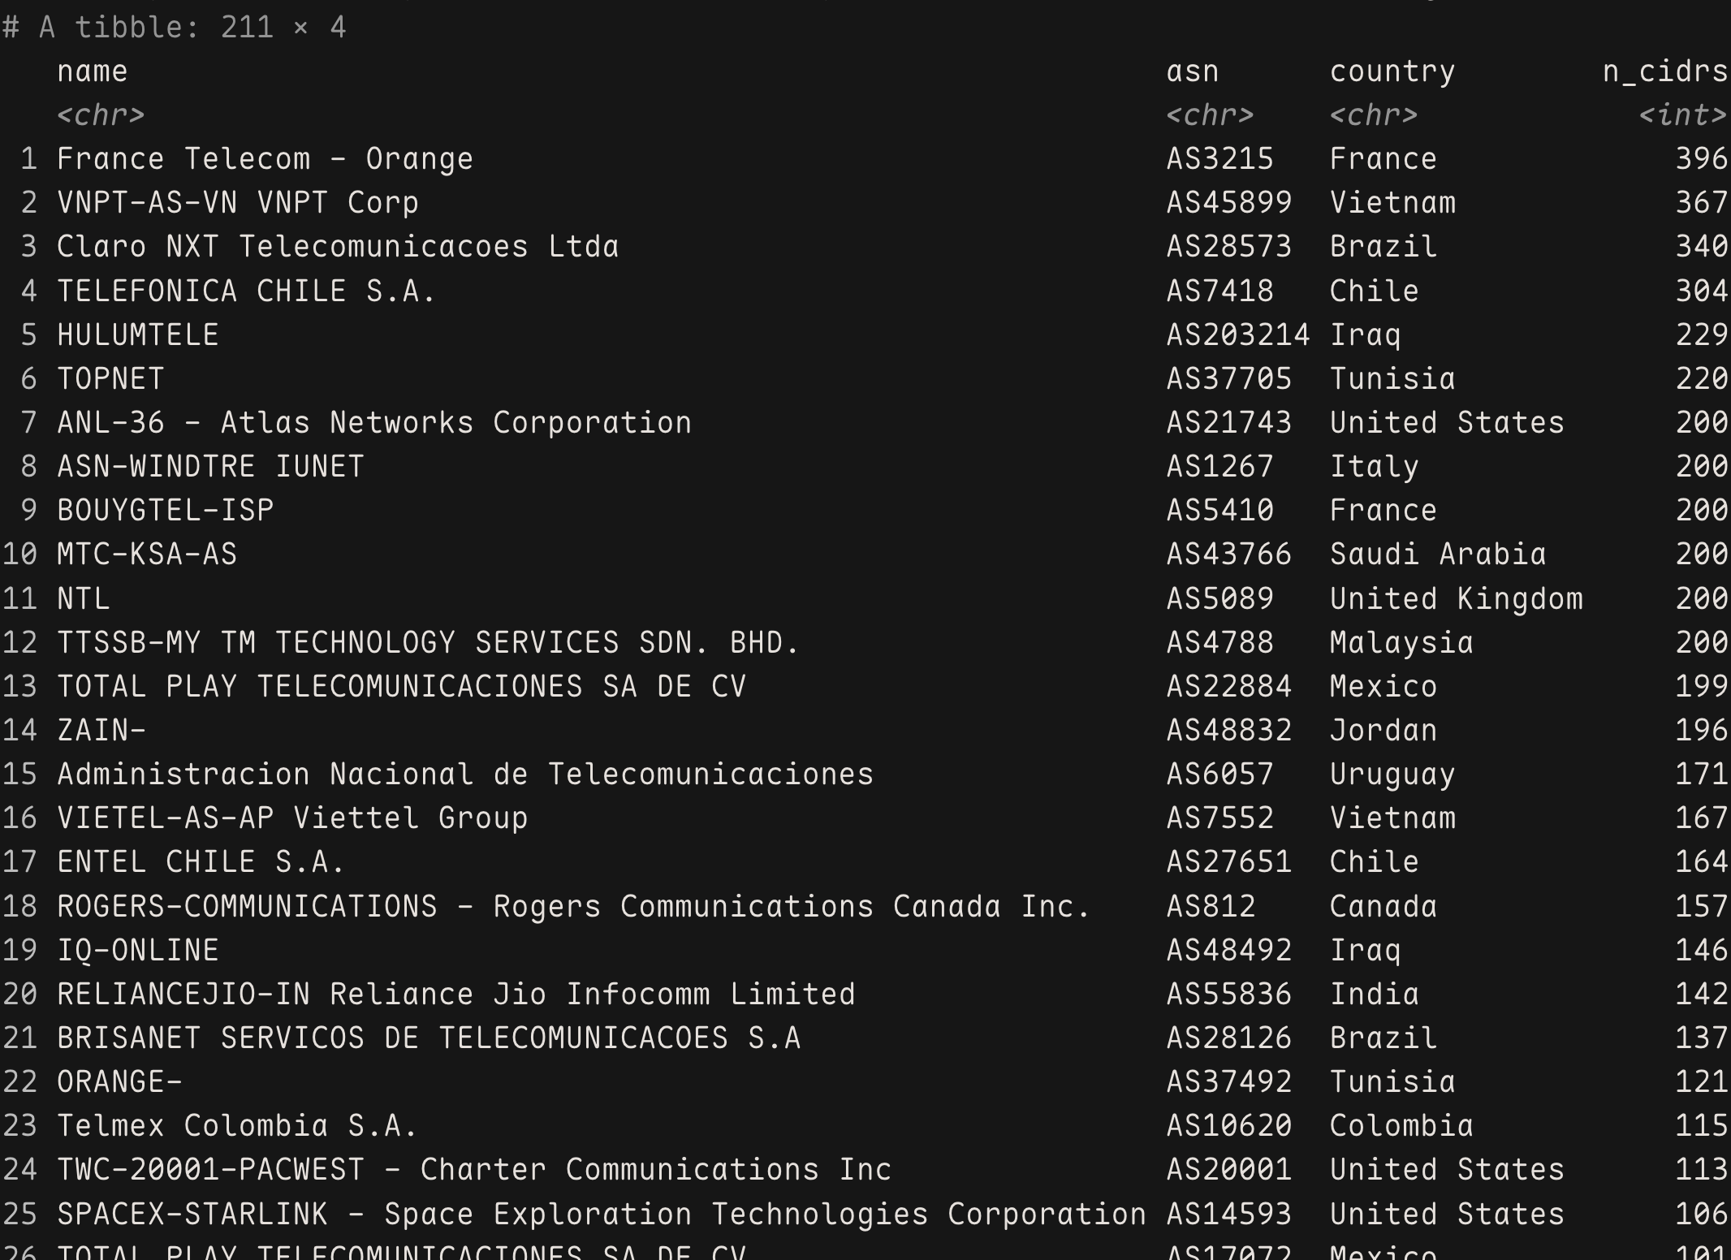1731x1260 pixels.
Task: Click the 'asn' column header
Action: pyautogui.click(x=1193, y=71)
